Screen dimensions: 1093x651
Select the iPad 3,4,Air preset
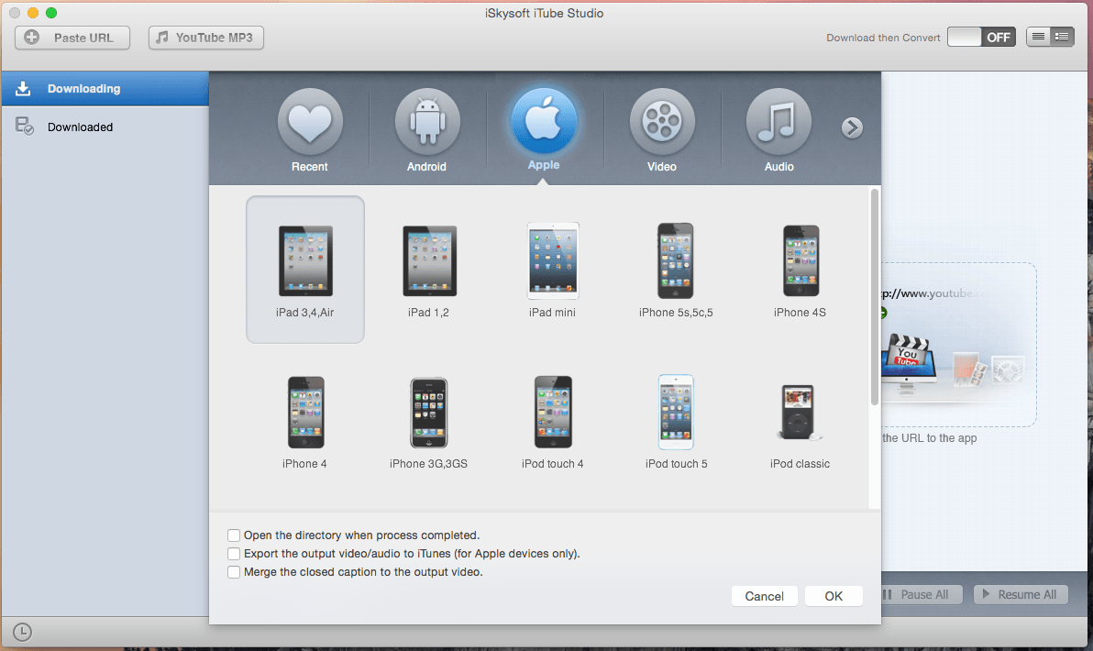pyautogui.click(x=305, y=270)
